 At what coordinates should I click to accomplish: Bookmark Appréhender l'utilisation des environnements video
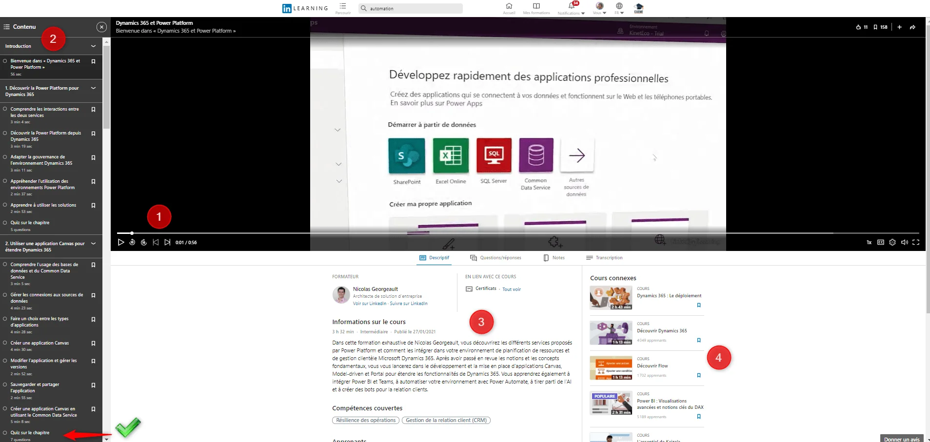[x=93, y=182]
